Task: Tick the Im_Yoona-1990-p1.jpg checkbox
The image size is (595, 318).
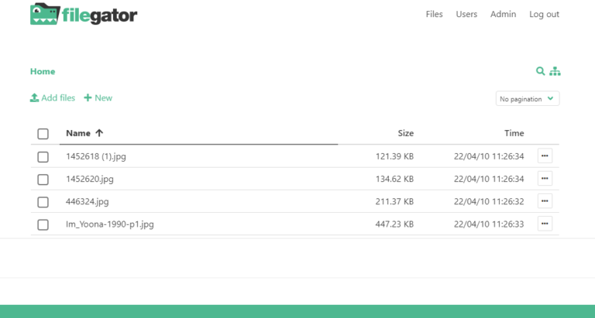Action: click(x=43, y=225)
